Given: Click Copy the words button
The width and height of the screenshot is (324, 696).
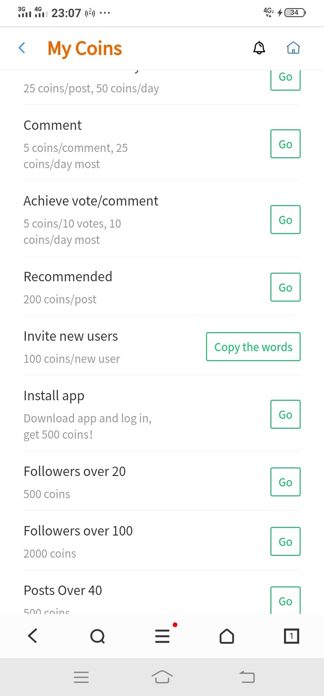Looking at the screenshot, I should (x=253, y=347).
